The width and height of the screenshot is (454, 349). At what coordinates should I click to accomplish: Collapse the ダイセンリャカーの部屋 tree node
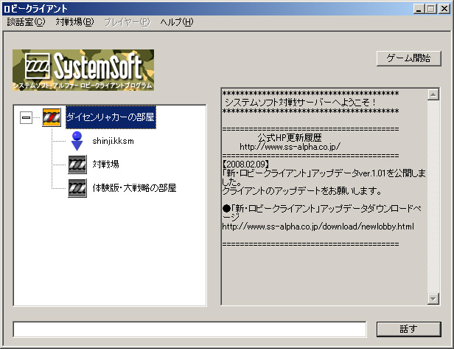26,117
